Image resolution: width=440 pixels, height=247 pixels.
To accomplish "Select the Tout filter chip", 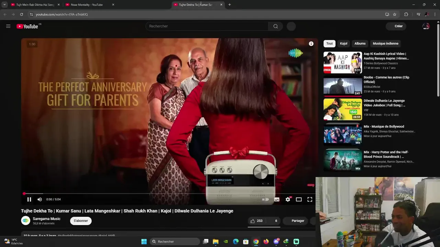I will click(329, 44).
